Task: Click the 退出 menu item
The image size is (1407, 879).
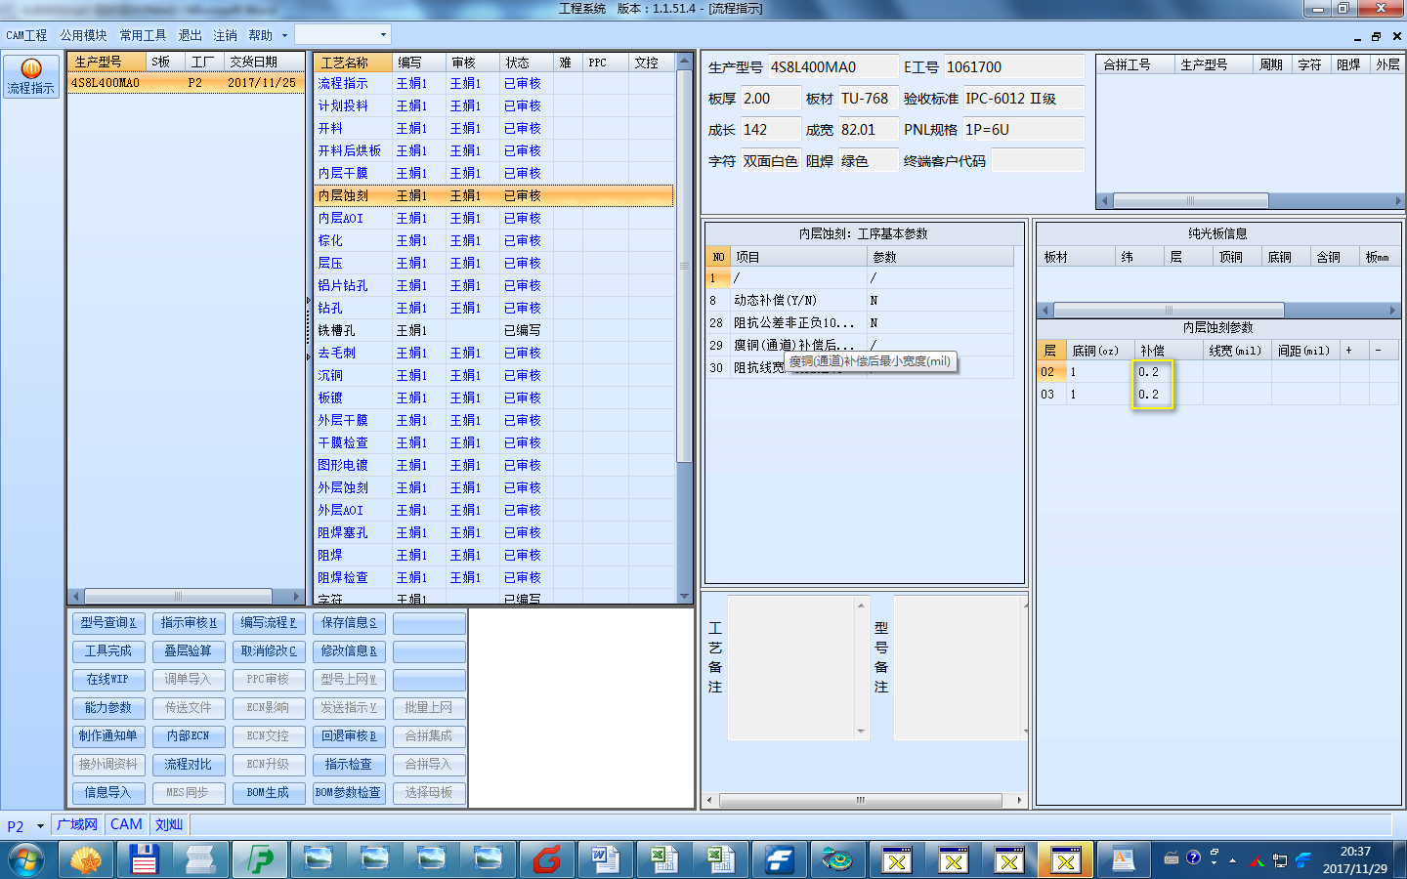Action: [190, 35]
